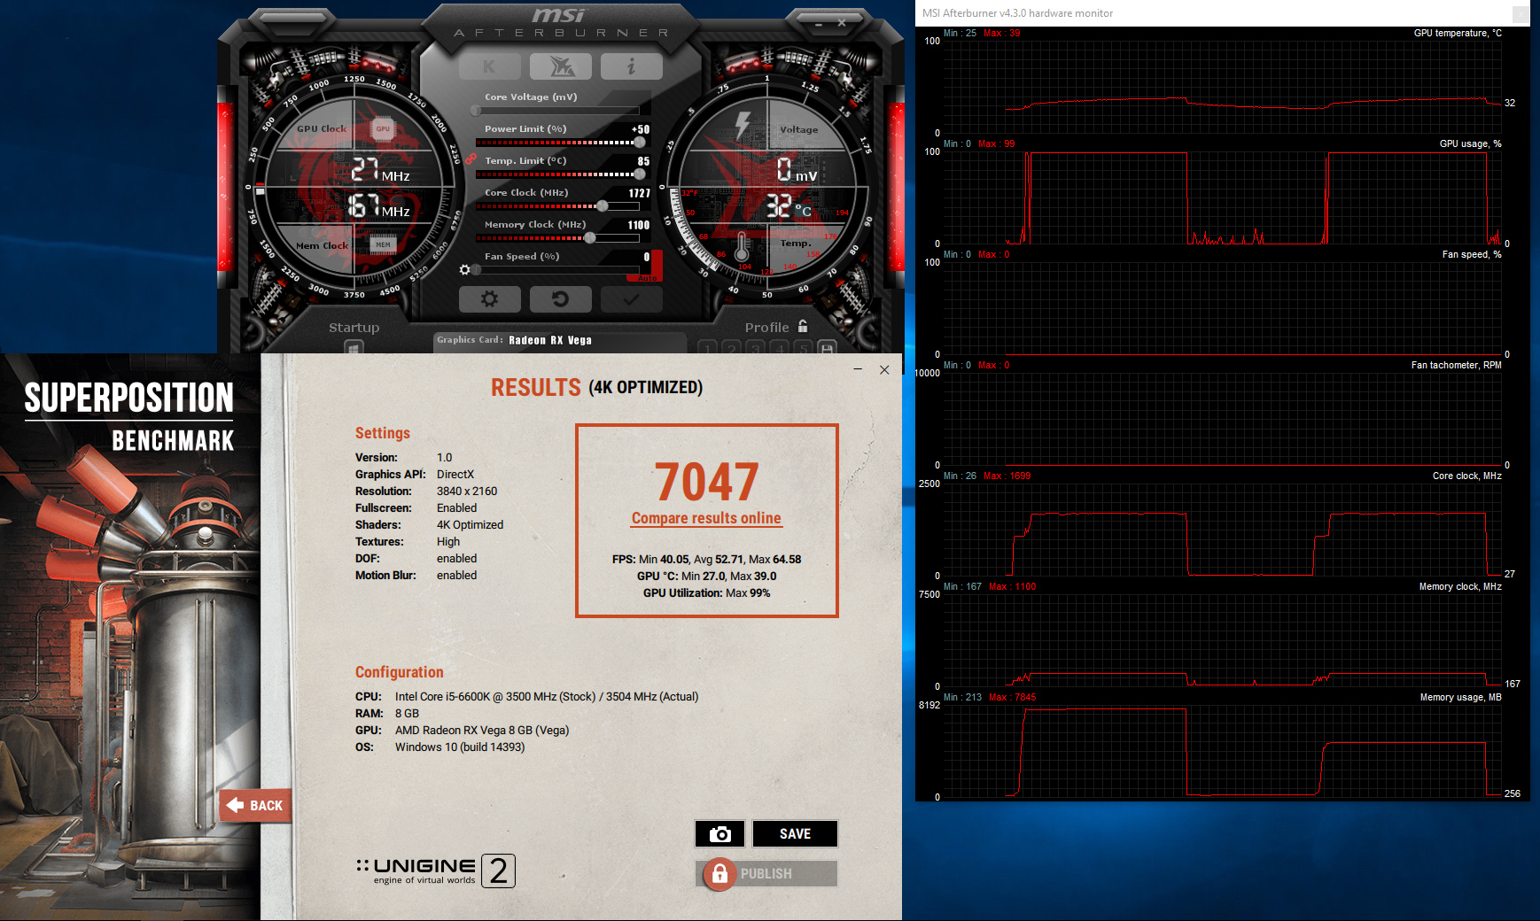Toggle the power/temp limit link icon
Image resolution: width=1540 pixels, height=921 pixels.
471,159
